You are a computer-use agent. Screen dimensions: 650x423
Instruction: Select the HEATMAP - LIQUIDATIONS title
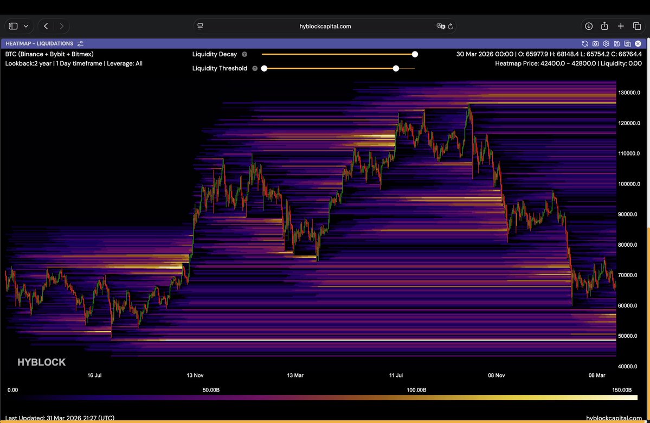[40, 43]
